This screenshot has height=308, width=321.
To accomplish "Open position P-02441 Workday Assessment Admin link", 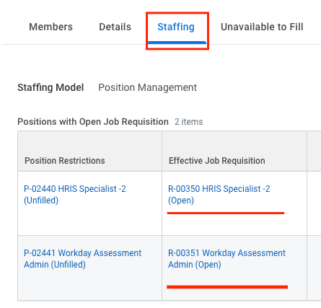I will pyautogui.click(x=82, y=259).
